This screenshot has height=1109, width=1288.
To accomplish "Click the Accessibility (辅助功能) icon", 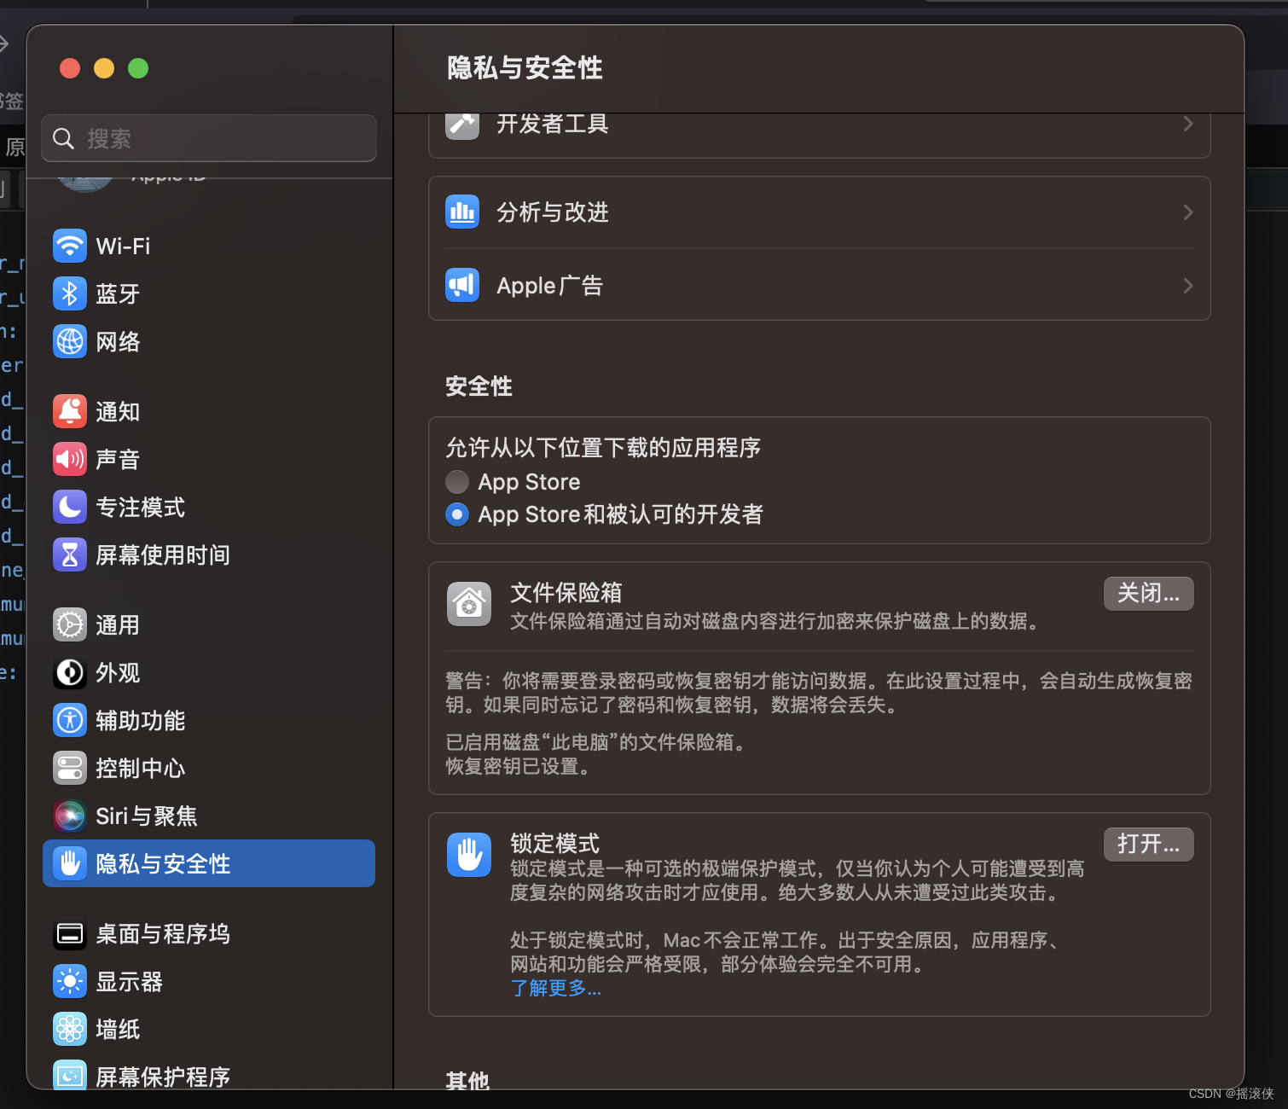I will point(70,721).
